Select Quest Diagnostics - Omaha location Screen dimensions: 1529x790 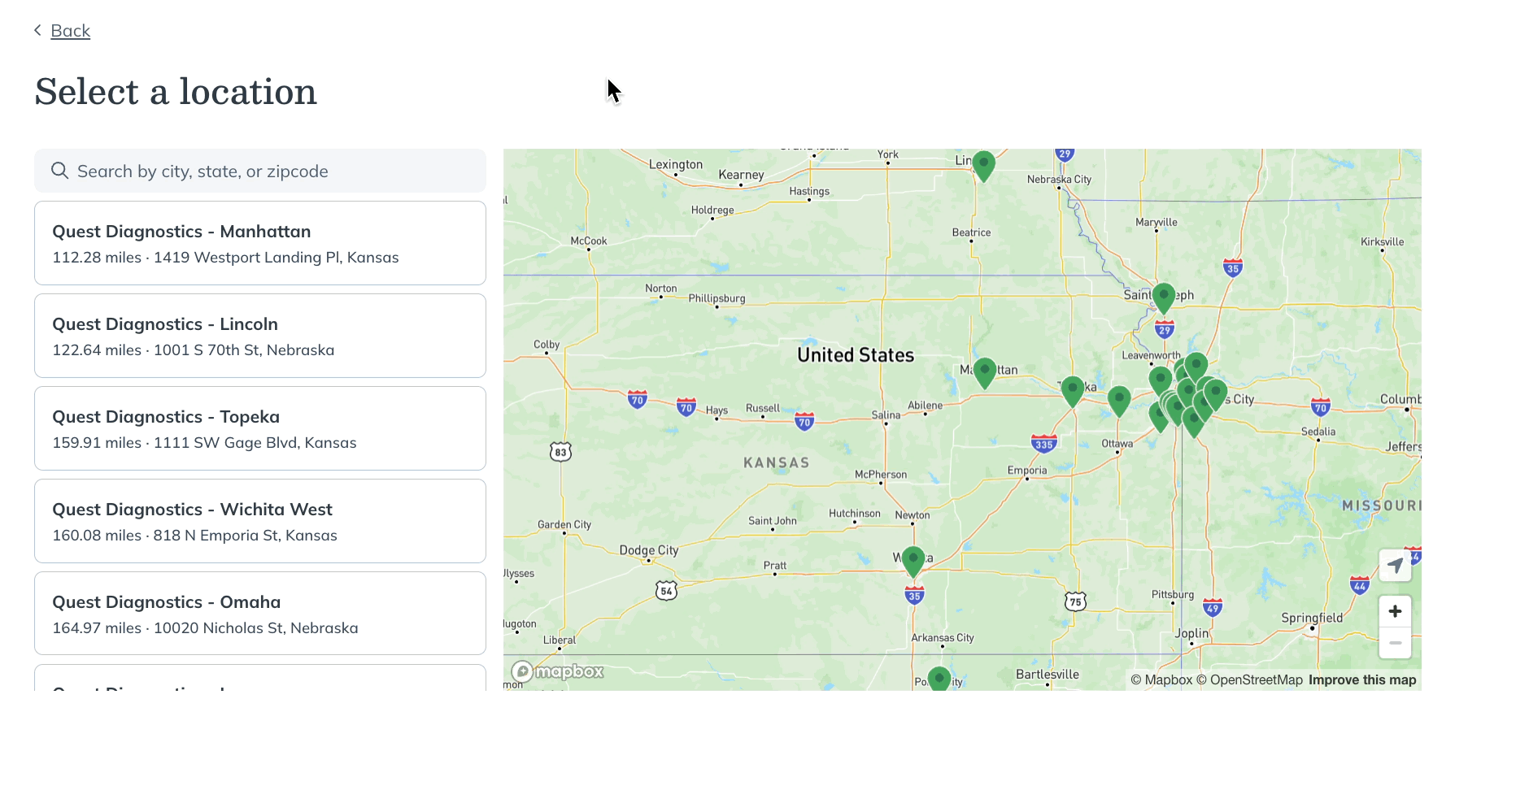pyautogui.click(x=260, y=614)
